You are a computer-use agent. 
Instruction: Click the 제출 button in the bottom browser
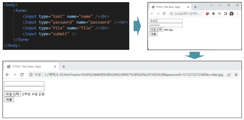[9, 99]
